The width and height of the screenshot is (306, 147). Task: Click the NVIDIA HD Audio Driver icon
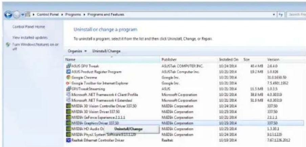(x=68, y=129)
